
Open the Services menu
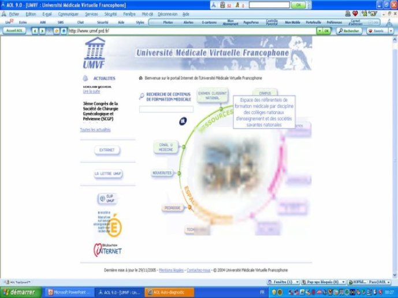tap(91, 14)
